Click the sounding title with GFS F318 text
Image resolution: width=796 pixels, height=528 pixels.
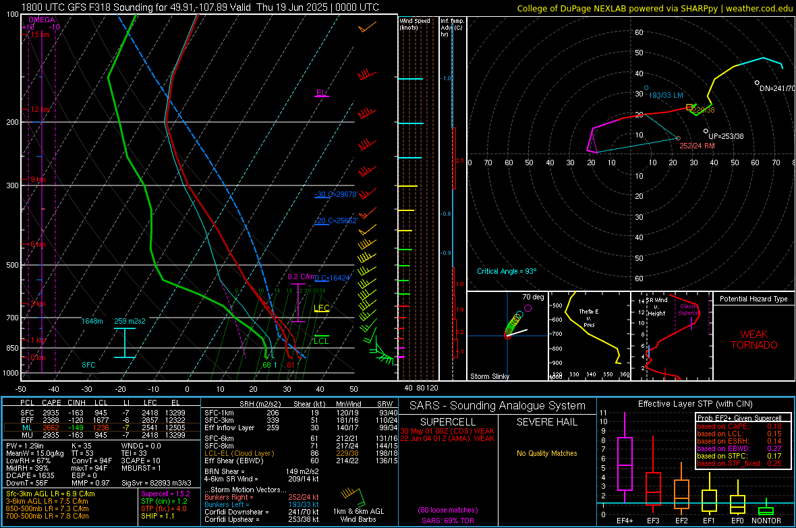(x=200, y=7)
